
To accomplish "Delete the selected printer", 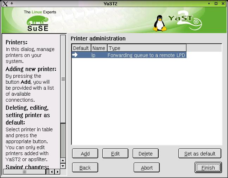I will pos(145,154).
